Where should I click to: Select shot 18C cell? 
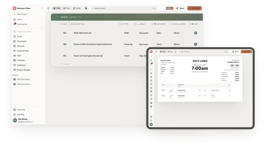(65, 56)
